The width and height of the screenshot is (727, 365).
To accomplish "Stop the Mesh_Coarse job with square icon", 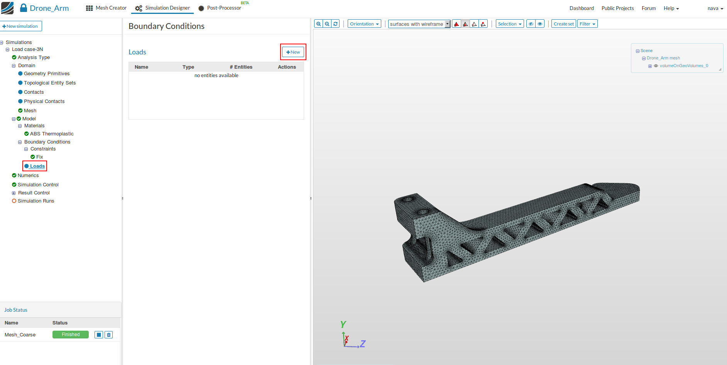I will pyautogui.click(x=99, y=335).
